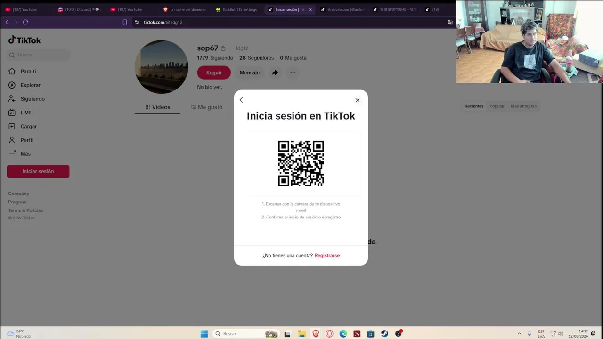Screen dimensions: 603x339
Task: Click the Mensaje button
Action: pyautogui.click(x=250, y=73)
